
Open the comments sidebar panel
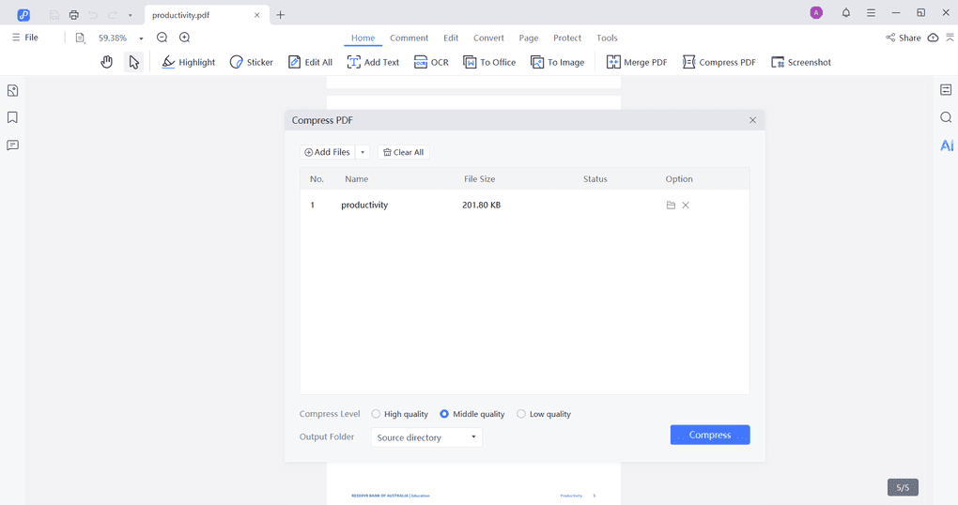coord(12,145)
